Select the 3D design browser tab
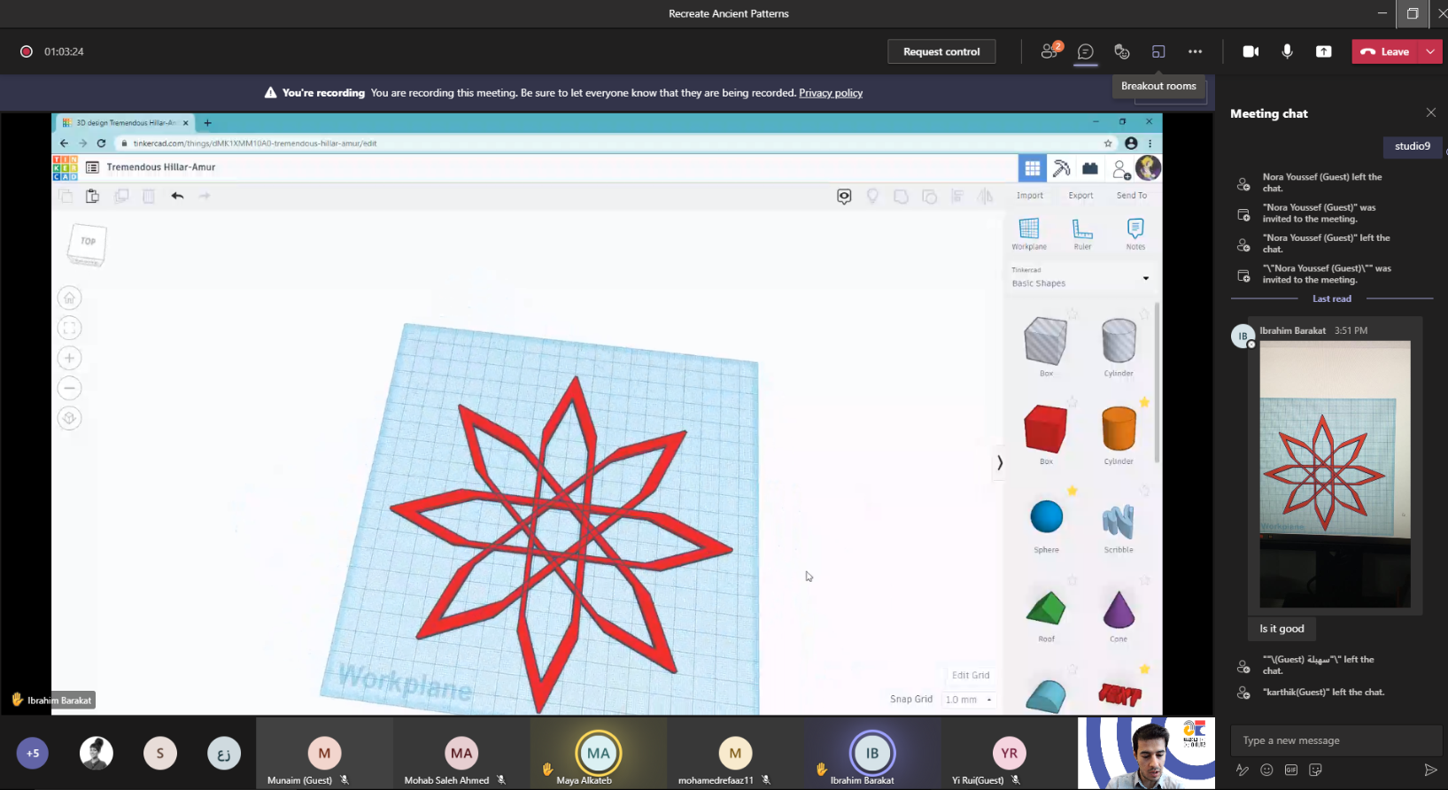The height and width of the screenshot is (790, 1448). pos(125,123)
